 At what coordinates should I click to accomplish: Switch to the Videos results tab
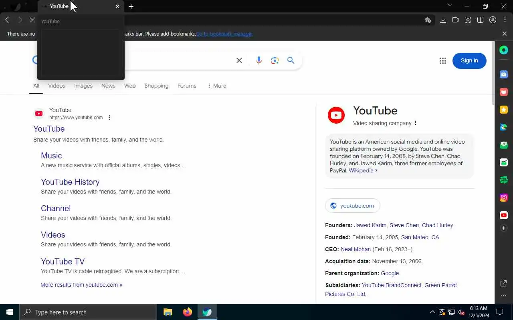coord(57,86)
